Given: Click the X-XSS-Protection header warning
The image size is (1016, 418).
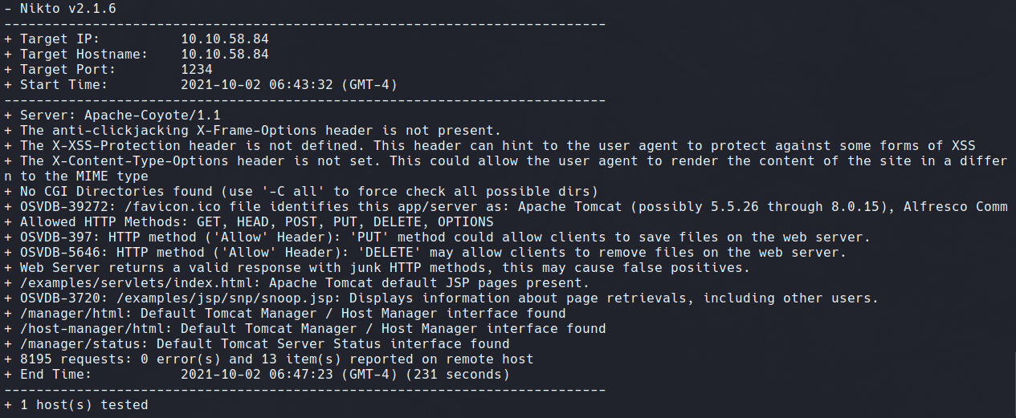Looking at the screenshot, I should click(490, 145).
